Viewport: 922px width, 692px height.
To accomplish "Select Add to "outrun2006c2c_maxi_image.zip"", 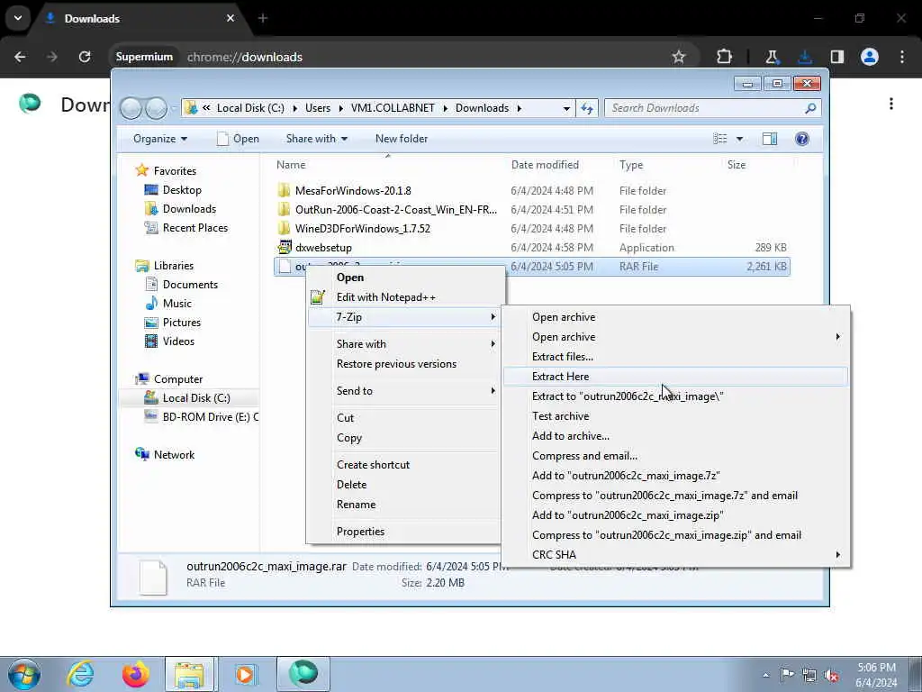I will pos(675,515).
